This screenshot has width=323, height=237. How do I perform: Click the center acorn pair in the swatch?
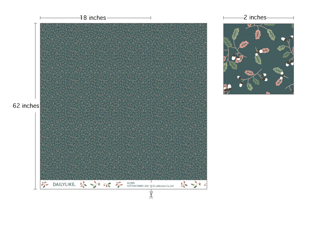click(262, 51)
